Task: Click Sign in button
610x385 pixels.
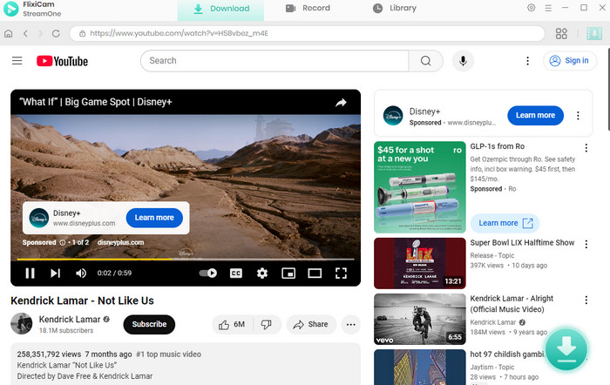Action: (570, 61)
